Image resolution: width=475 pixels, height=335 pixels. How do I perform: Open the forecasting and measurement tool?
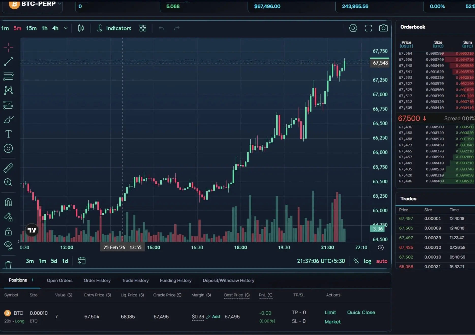8,105
